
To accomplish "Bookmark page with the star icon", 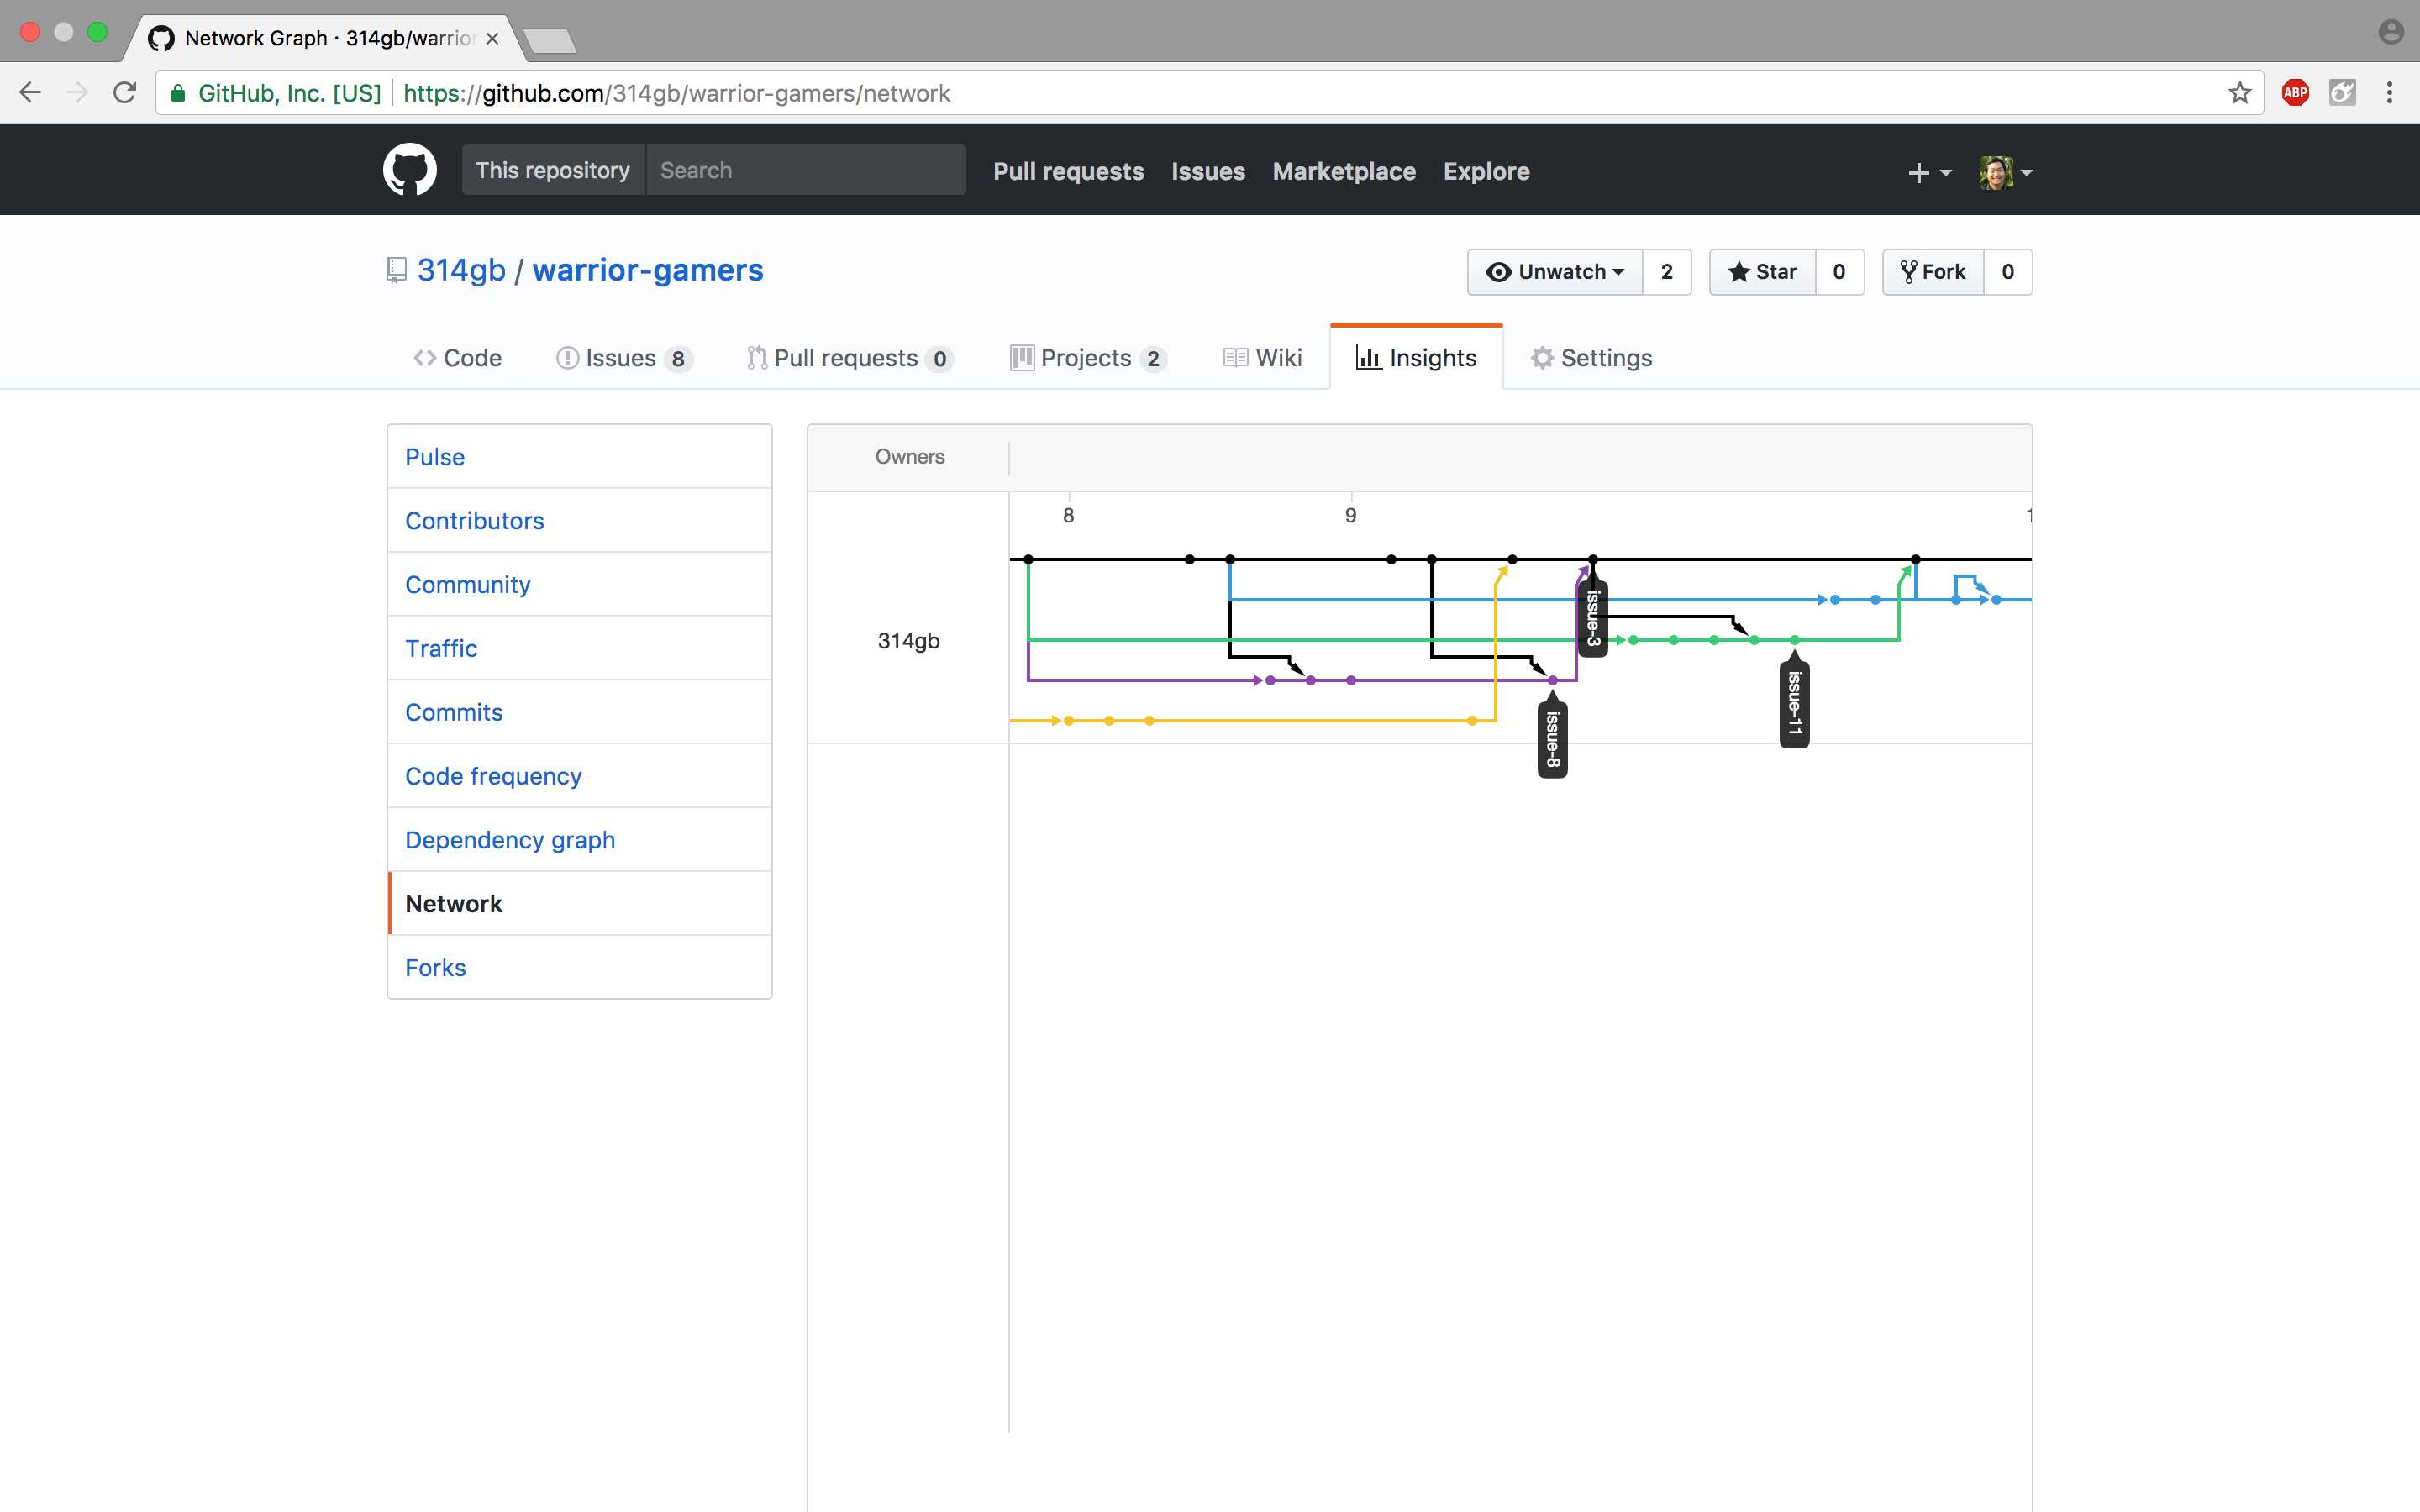I will point(2239,93).
